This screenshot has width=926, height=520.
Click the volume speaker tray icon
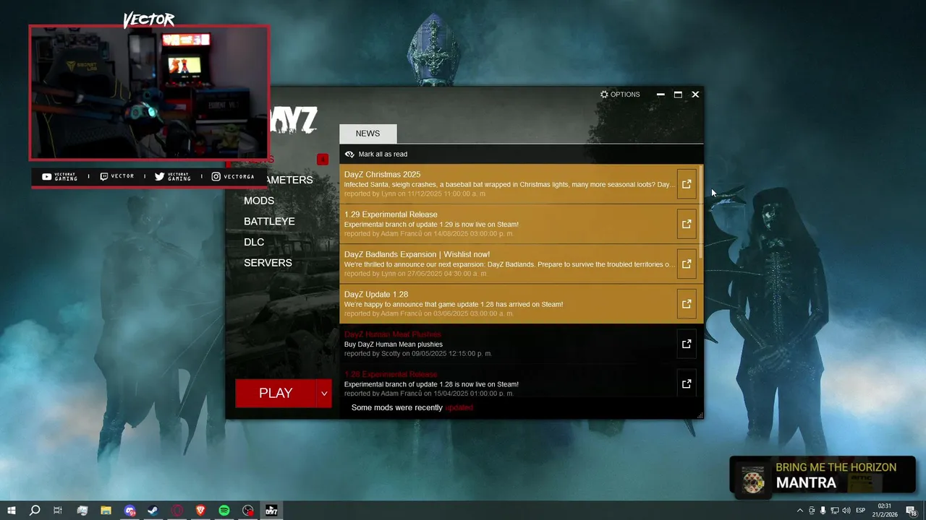846,511
